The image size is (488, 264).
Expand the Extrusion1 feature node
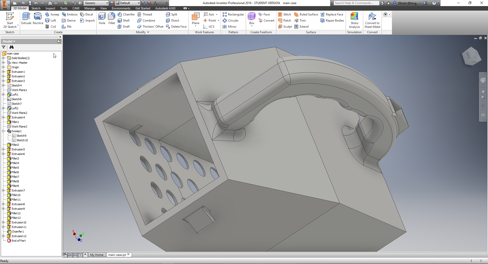[4, 72]
